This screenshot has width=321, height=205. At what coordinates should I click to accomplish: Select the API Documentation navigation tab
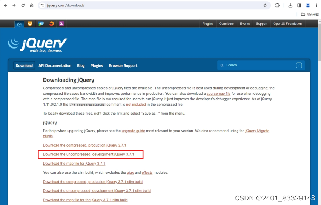click(55, 65)
